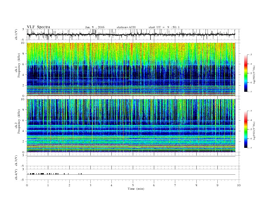Click inside the ch.2 spectrogram panel
This screenshot has height=208, width=269.
tap(131, 125)
